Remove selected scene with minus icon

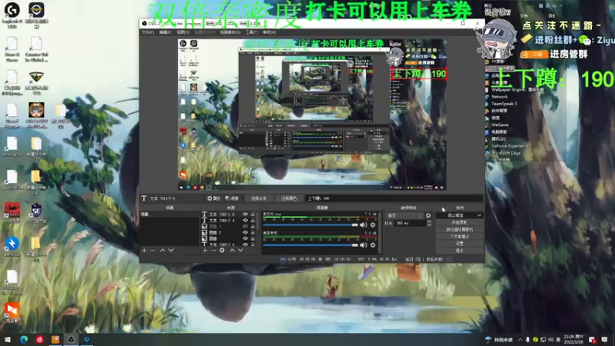(x=152, y=251)
